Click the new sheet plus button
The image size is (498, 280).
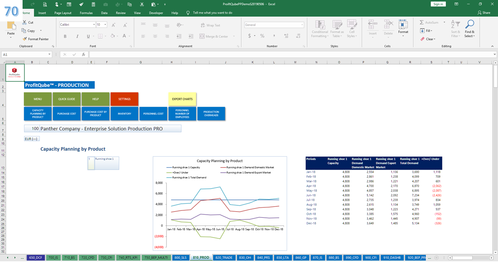click(437, 257)
